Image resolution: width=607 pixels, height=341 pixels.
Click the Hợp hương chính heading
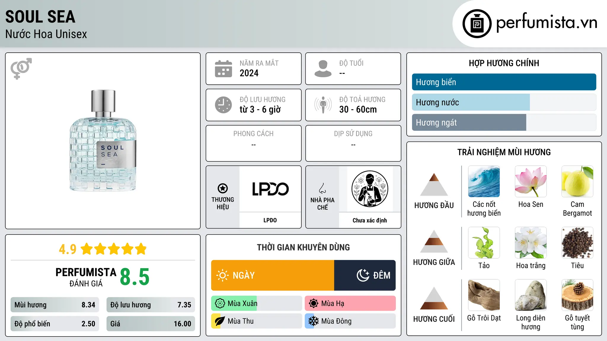[504, 63]
